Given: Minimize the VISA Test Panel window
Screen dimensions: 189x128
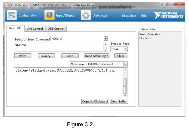Looking at the screenshot, I should tap(164, 4).
